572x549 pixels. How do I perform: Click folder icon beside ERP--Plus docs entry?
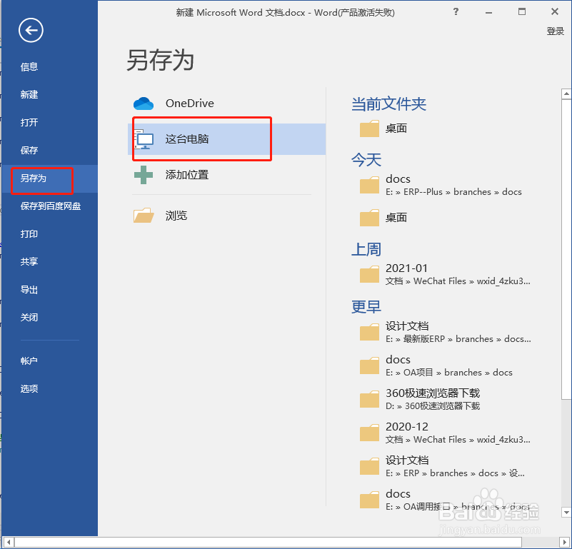click(369, 185)
